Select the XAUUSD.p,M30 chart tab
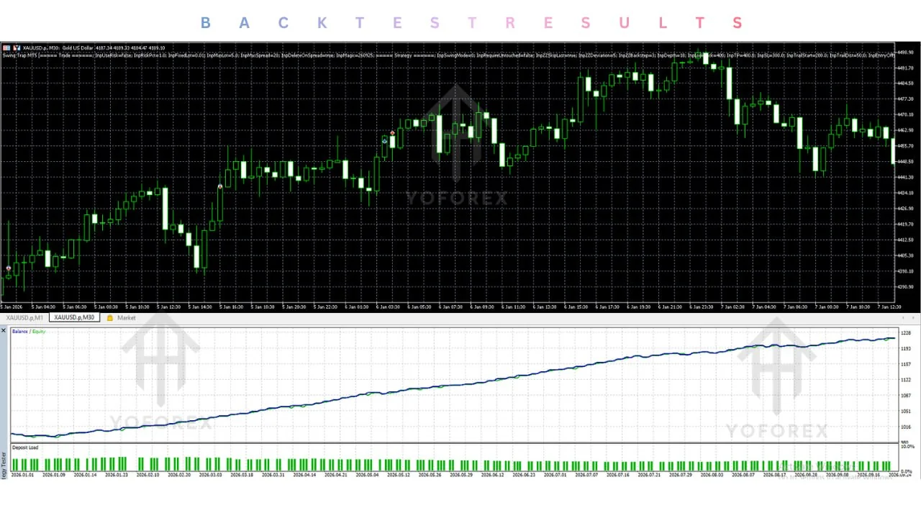Screen dimensions: 921x518 click(x=74, y=317)
